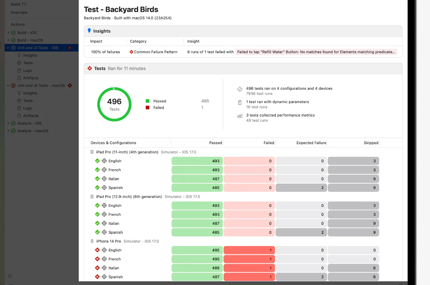Click green checkmark icon beside Analyze - iOS

[13, 123]
